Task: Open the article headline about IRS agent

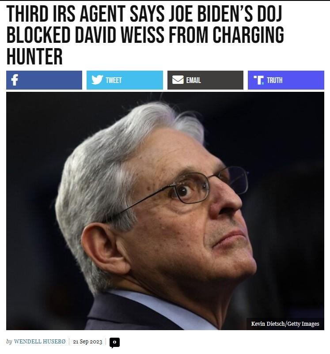Action: [x=145, y=35]
